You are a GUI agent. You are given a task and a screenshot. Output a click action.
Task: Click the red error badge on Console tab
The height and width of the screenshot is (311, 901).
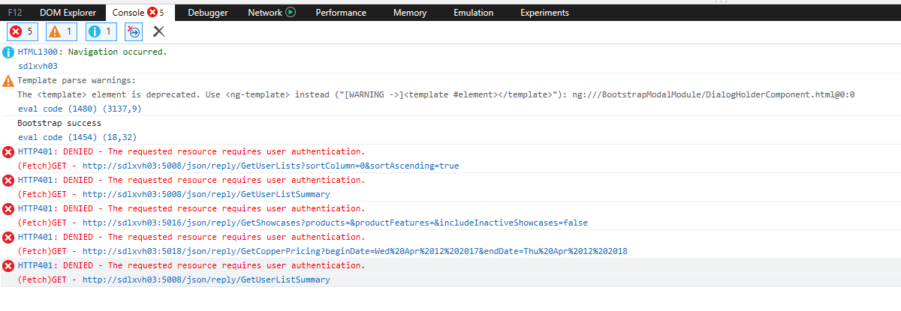(152, 13)
